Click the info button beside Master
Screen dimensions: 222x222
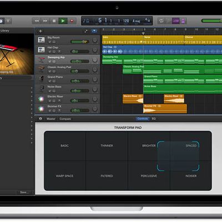[x=41, y=119]
